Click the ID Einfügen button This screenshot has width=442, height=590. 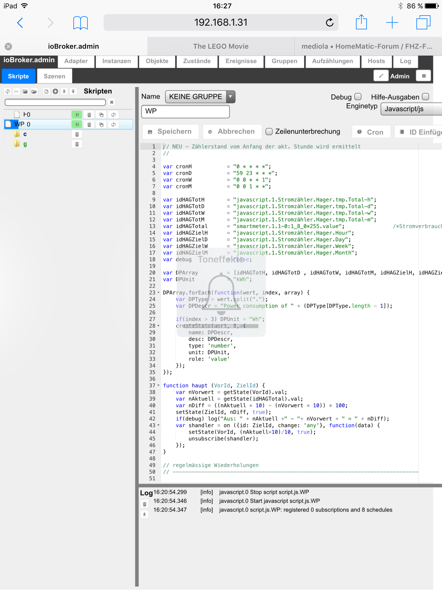coord(418,132)
